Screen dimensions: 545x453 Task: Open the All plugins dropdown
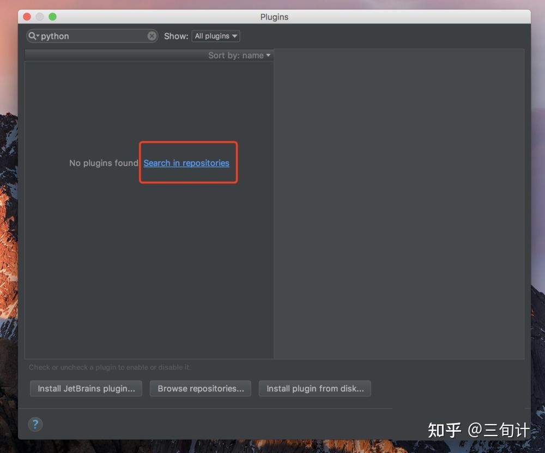(x=216, y=36)
